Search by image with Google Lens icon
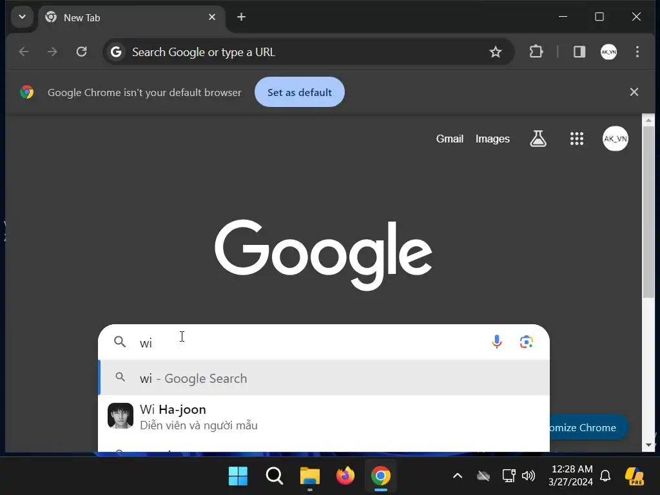Viewport: 660px width, 495px height. pyautogui.click(x=526, y=342)
